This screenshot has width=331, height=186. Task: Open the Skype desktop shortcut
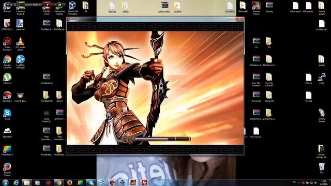[7, 115]
